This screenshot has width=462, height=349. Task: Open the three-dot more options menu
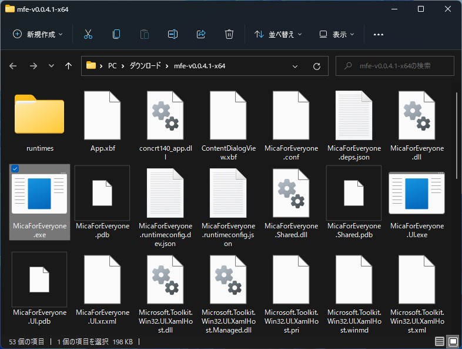379,35
